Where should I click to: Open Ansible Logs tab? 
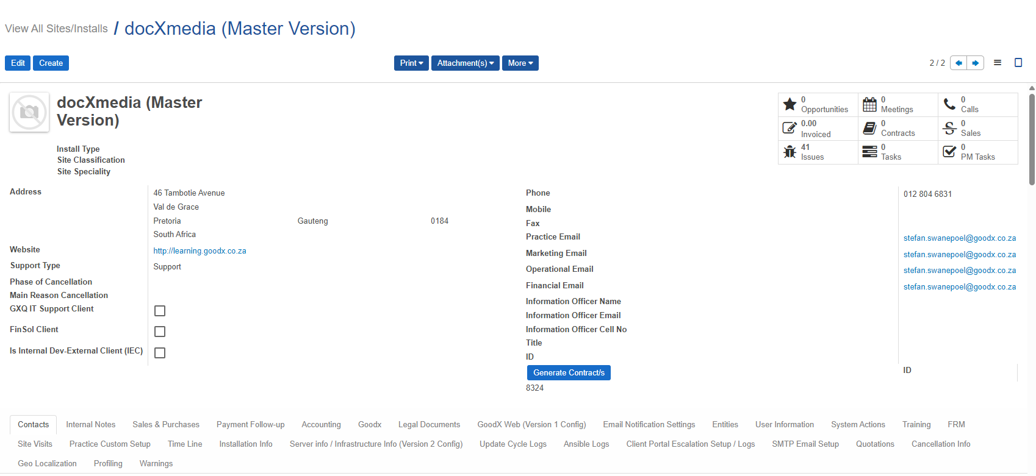click(586, 444)
